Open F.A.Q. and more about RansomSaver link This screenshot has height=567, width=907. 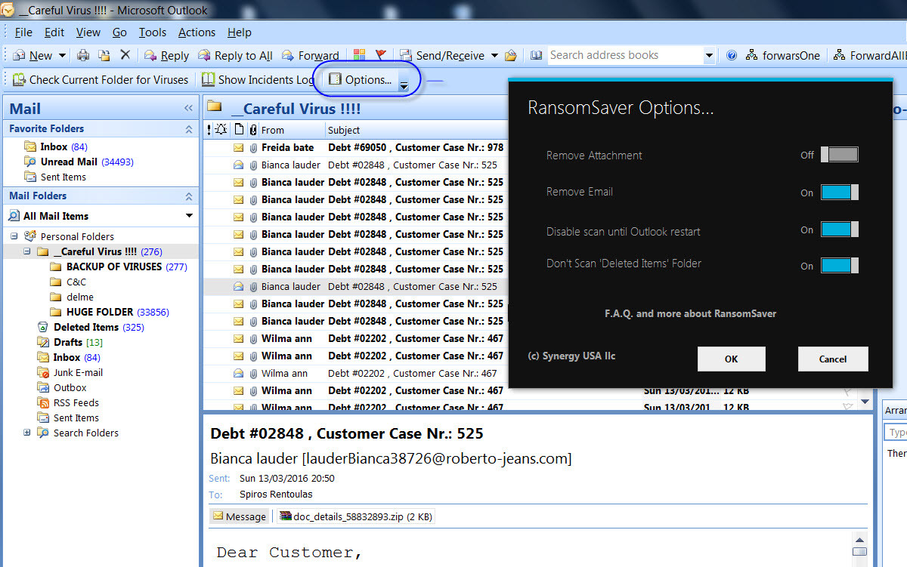pyautogui.click(x=690, y=313)
